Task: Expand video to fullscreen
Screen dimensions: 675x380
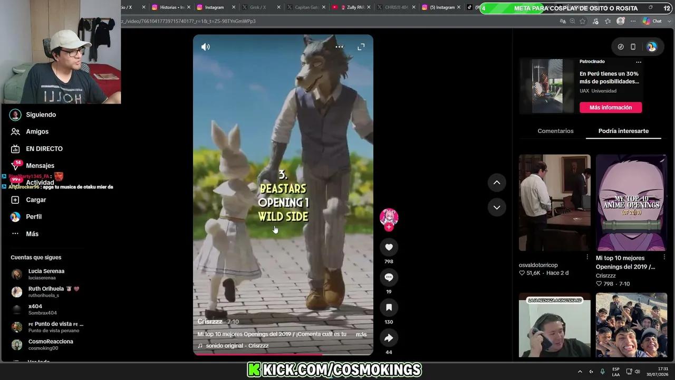Action: (x=361, y=47)
